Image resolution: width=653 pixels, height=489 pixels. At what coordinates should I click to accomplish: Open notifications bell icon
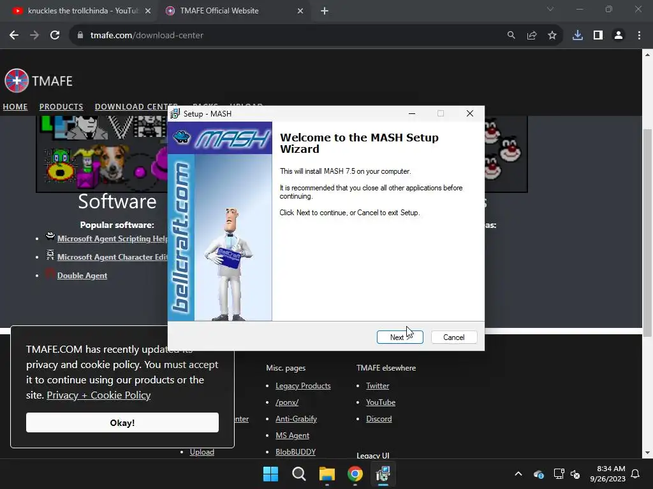click(636, 474)
